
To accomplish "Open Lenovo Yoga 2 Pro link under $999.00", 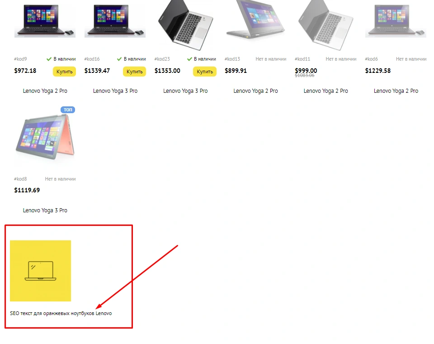I will click(x=326, y=91).
